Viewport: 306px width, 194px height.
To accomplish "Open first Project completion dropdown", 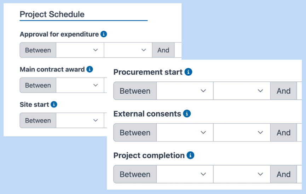I will 185,174.
